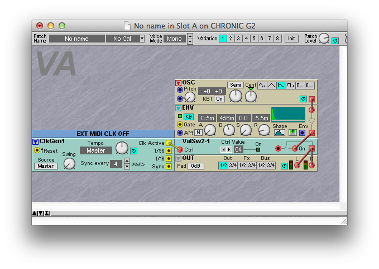The width and height of the screenshot is (379, 269).
Task: Click the ClkGen1 Reset input connector
Action: point(37,150)
